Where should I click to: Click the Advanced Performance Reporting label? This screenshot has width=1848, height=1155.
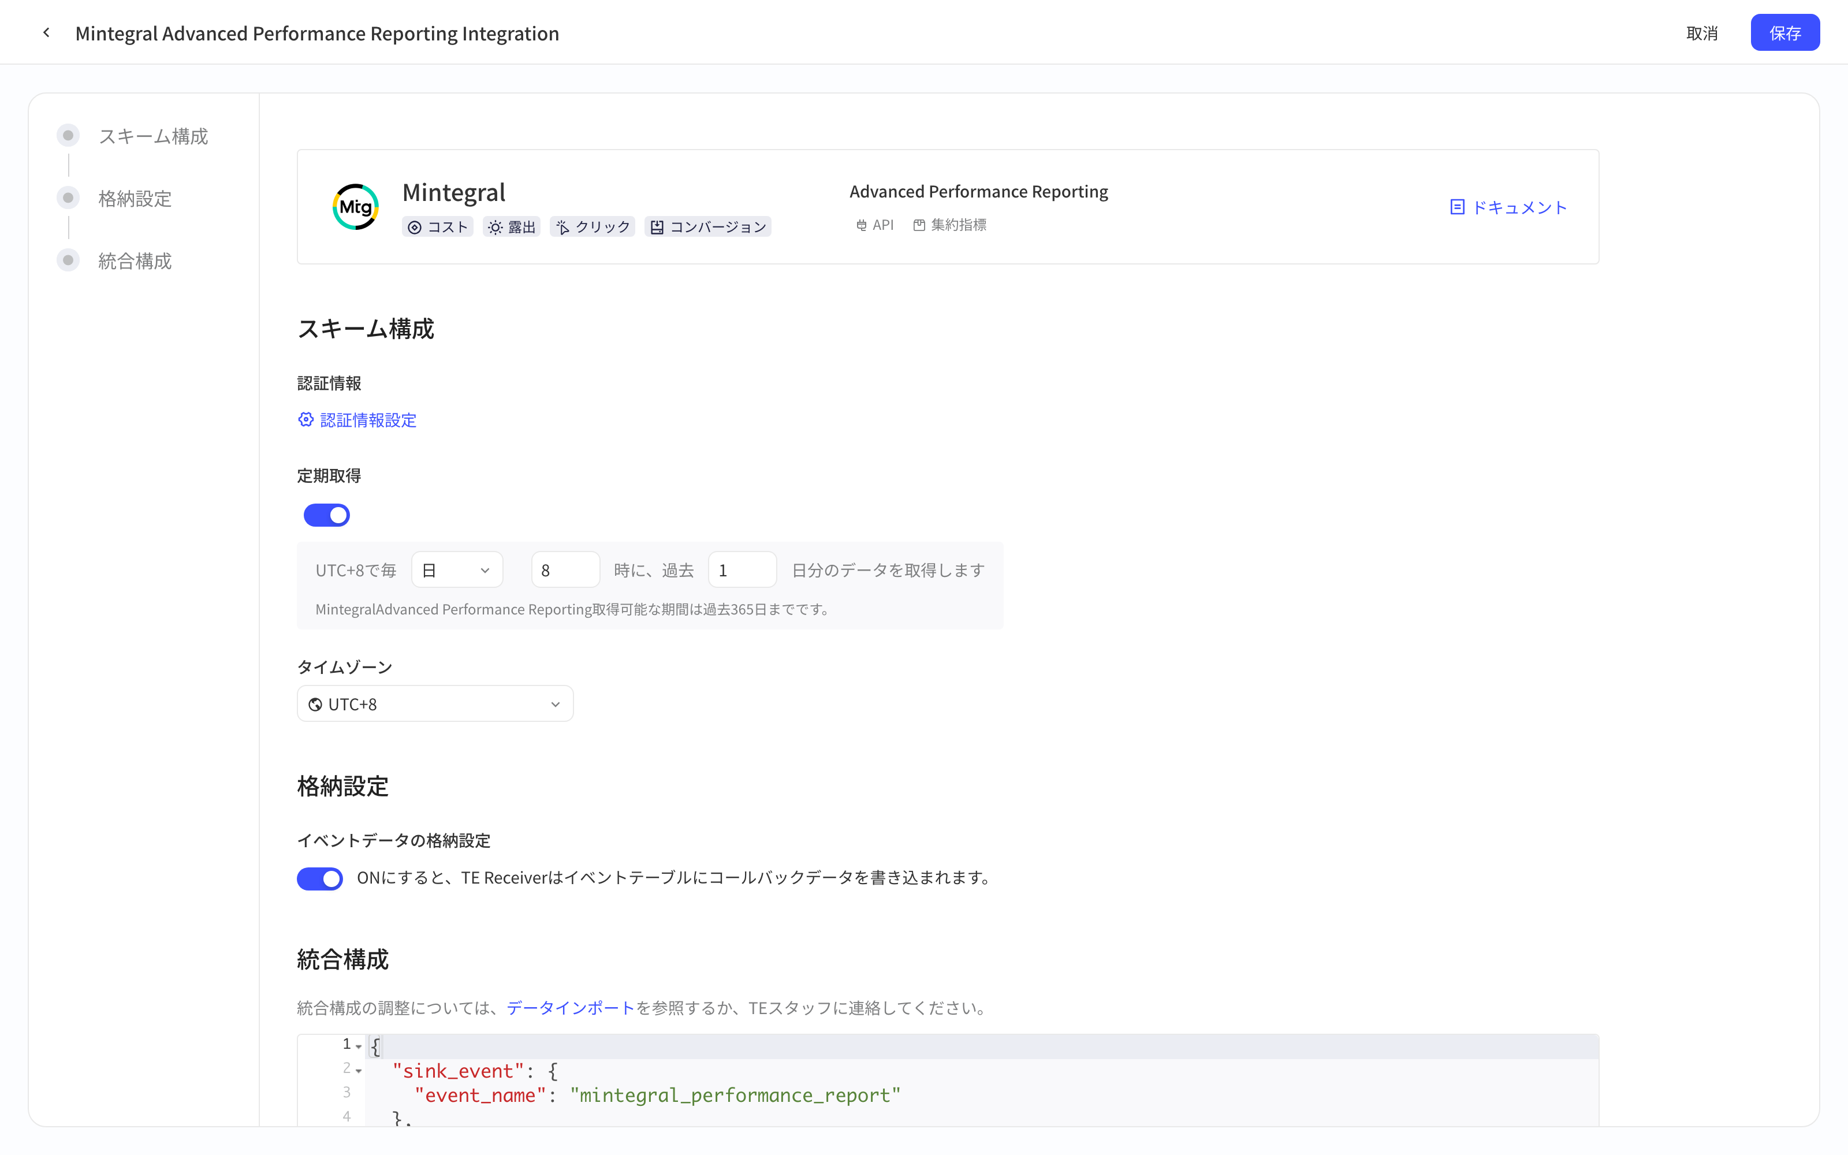(x=979, y=192)
